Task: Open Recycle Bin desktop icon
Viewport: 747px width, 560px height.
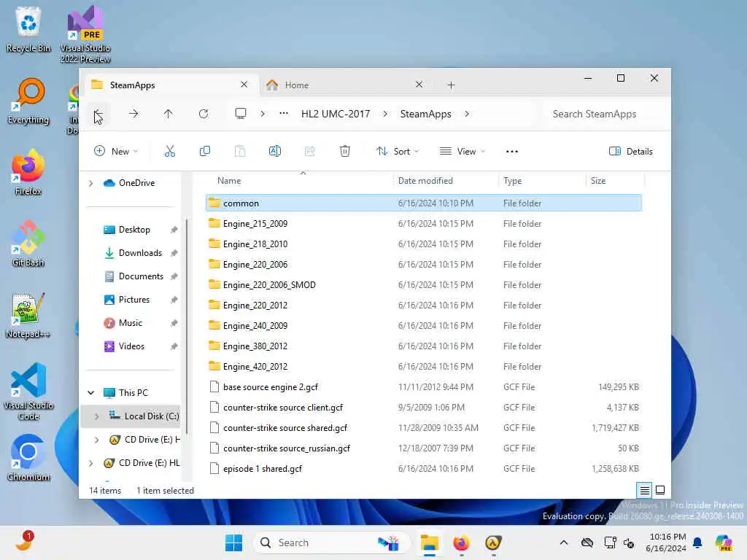Action: click(x=28, y=29)
